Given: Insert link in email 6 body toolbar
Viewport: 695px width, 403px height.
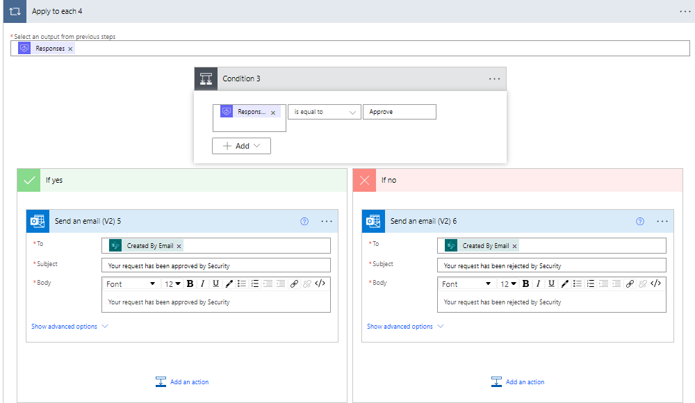Looking at the screenshot, I should [630, 283].
